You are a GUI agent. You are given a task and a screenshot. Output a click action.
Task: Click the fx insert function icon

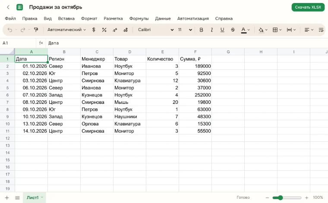point(41,43)
